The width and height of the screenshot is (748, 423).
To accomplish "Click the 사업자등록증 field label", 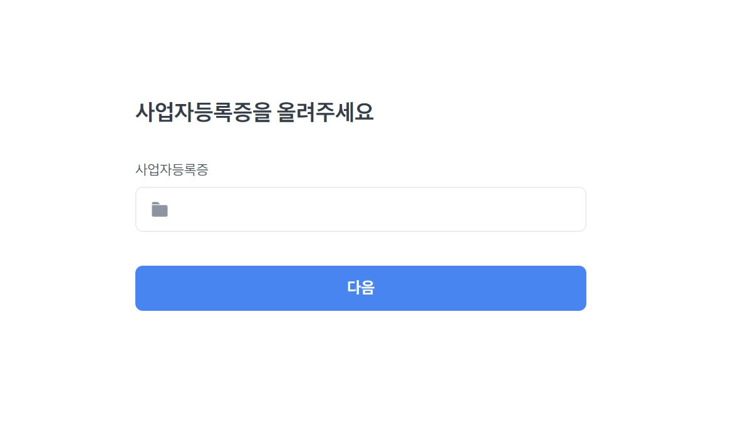I will [x=172, y=169].
